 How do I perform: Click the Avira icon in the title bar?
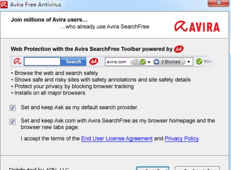4,5
